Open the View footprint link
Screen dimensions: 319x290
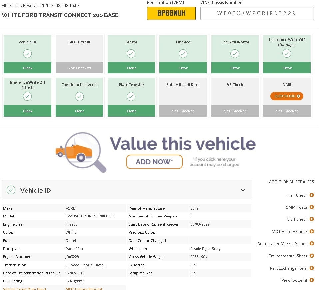coord(294,280)
